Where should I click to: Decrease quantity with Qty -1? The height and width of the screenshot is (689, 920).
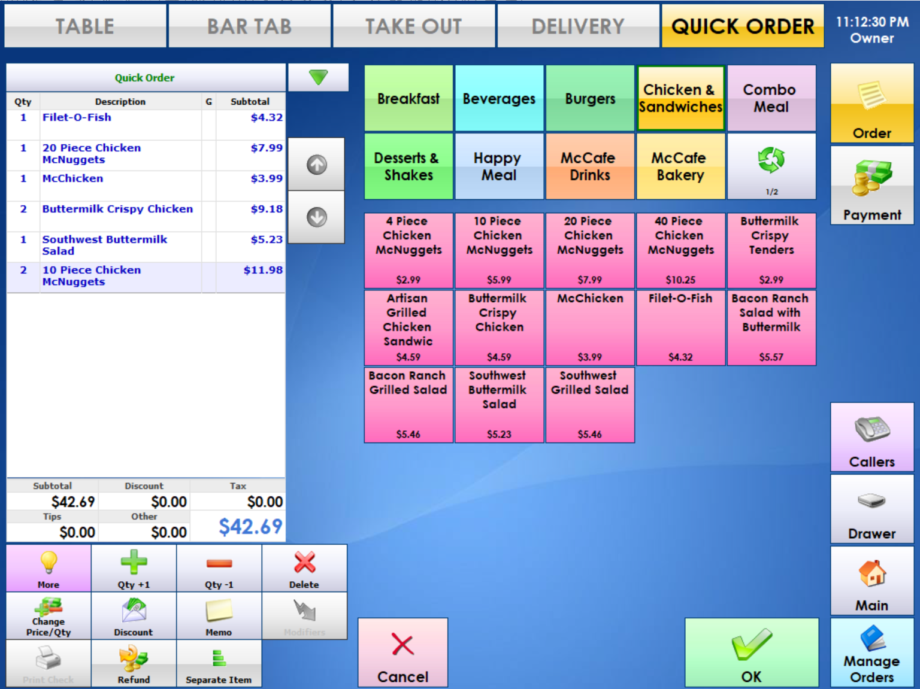pos(219,568)
